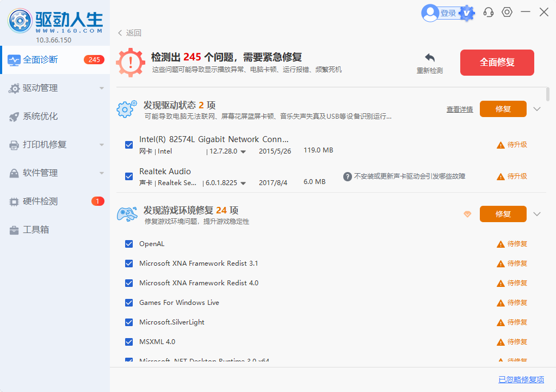Click the 245 badge on 全面诊断

[94, 59]
